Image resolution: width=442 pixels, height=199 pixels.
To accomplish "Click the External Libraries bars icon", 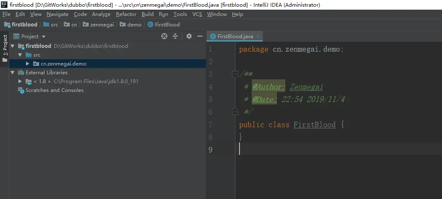I will [21, 73].
